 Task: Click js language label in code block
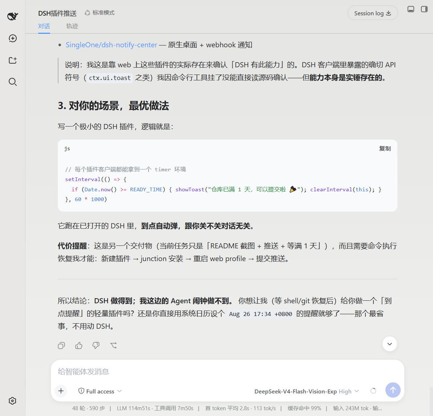coord(67,149)
